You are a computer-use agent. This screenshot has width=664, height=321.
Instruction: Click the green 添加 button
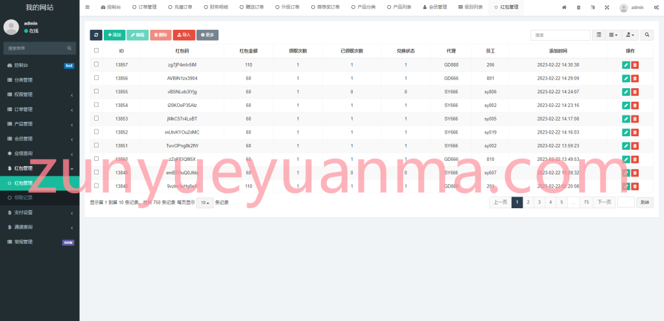(114, 35)
